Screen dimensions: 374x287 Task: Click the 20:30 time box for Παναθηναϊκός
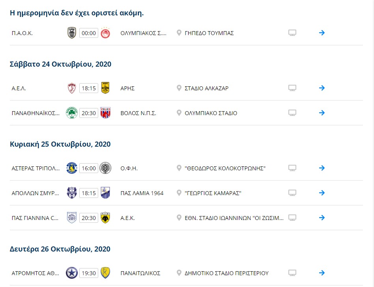pos(89,113)
